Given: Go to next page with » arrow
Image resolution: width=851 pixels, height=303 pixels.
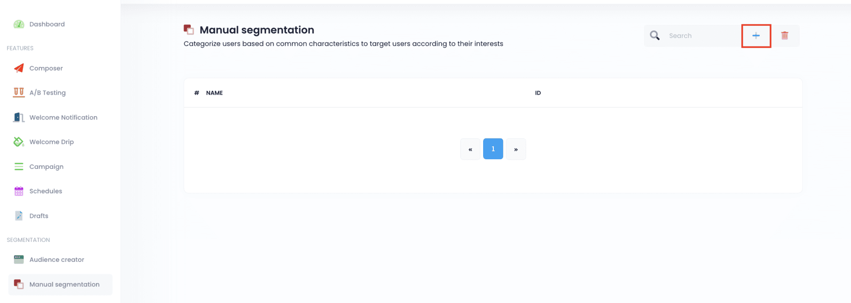Looking at the screenshot, I should coord(516,149).
